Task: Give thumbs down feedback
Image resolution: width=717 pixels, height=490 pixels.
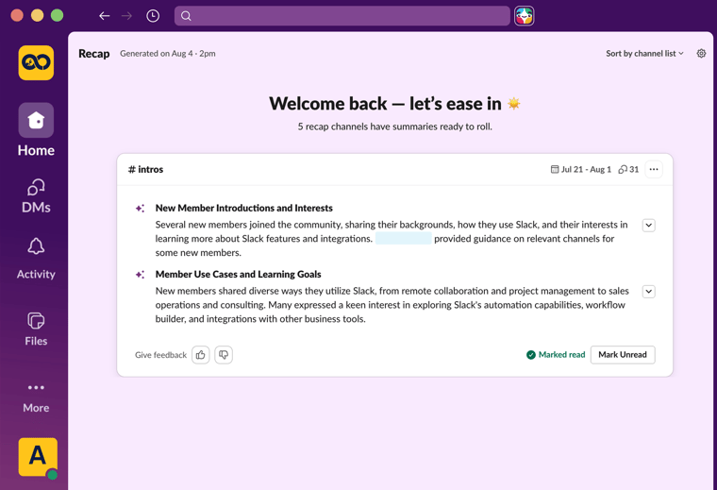Action: pyautogui.click(x=224, y=355)
